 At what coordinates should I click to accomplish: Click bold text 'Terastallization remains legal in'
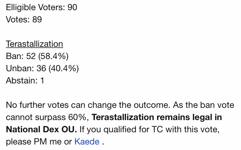coord(157,117)
